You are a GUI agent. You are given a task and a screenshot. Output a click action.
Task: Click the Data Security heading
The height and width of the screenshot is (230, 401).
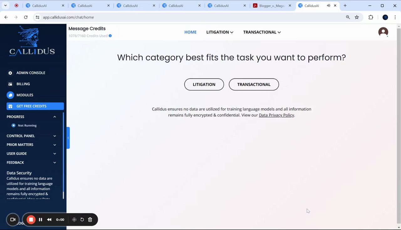[19, 173]
